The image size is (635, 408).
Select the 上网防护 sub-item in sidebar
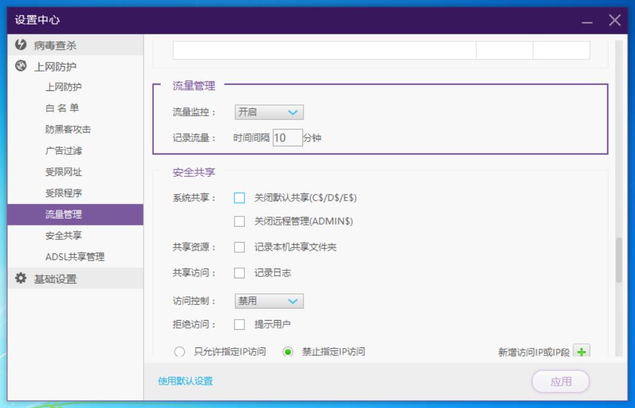[64, 87]
